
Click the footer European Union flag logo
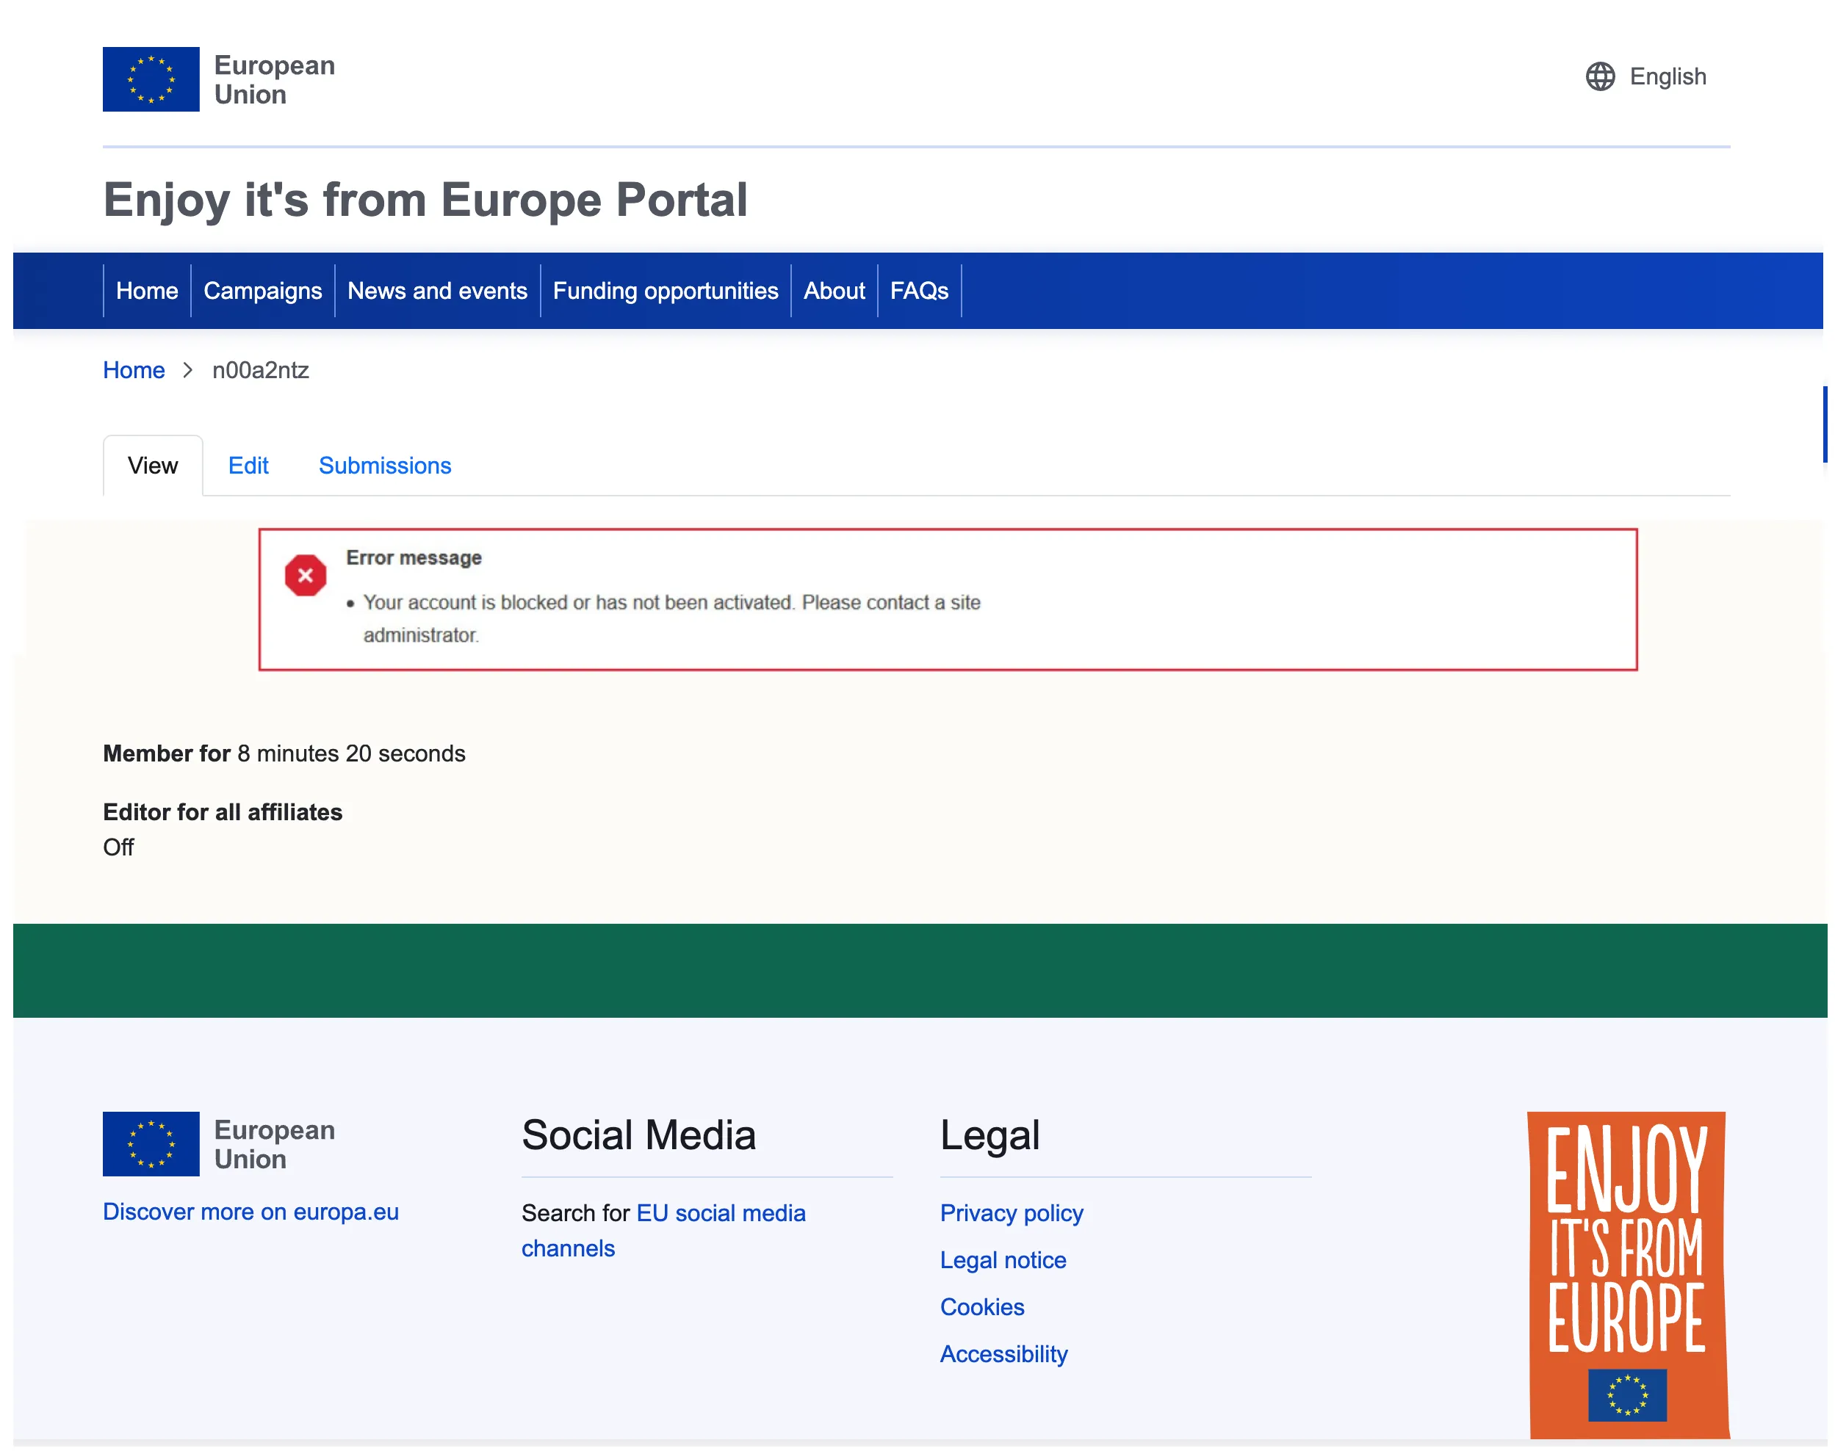tap(151, 1143)
